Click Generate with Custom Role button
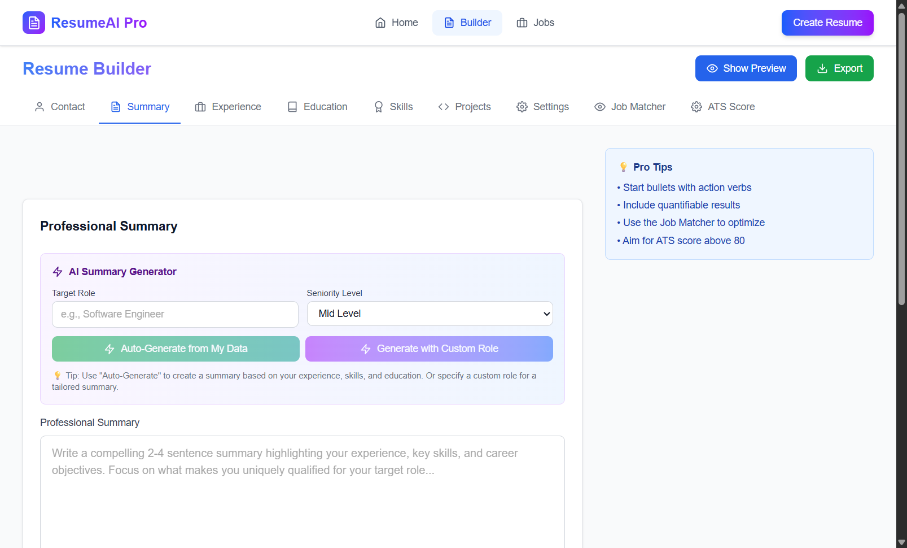The height and width of the screenshot is (548, 907). 429,349
